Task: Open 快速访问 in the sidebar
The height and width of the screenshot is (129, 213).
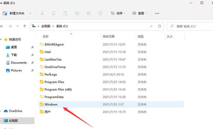Action: pyautogui.click(x=15, y=39)
